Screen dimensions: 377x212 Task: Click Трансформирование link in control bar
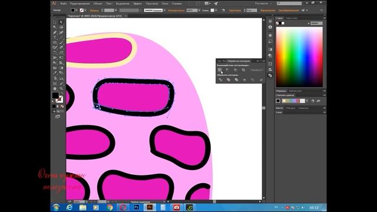289,11
